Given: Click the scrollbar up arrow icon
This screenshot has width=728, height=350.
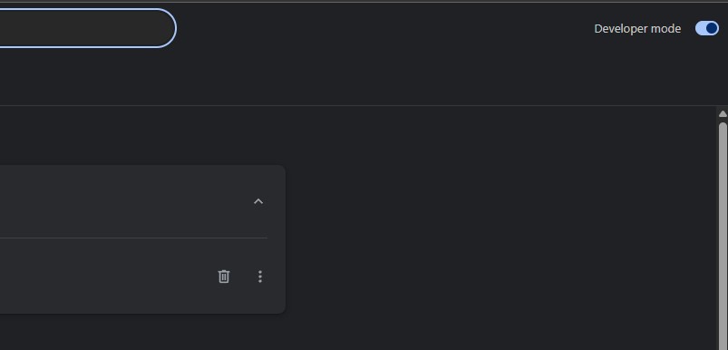Looking at the screenshot, I should (x=723, y=113).
